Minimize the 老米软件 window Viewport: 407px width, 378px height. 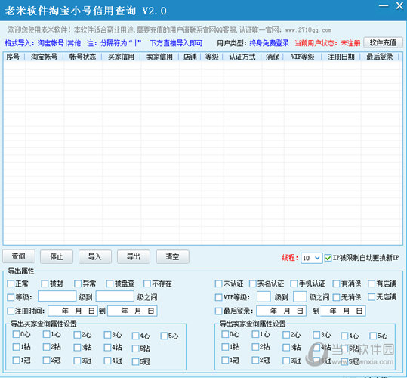coord(384,5)
